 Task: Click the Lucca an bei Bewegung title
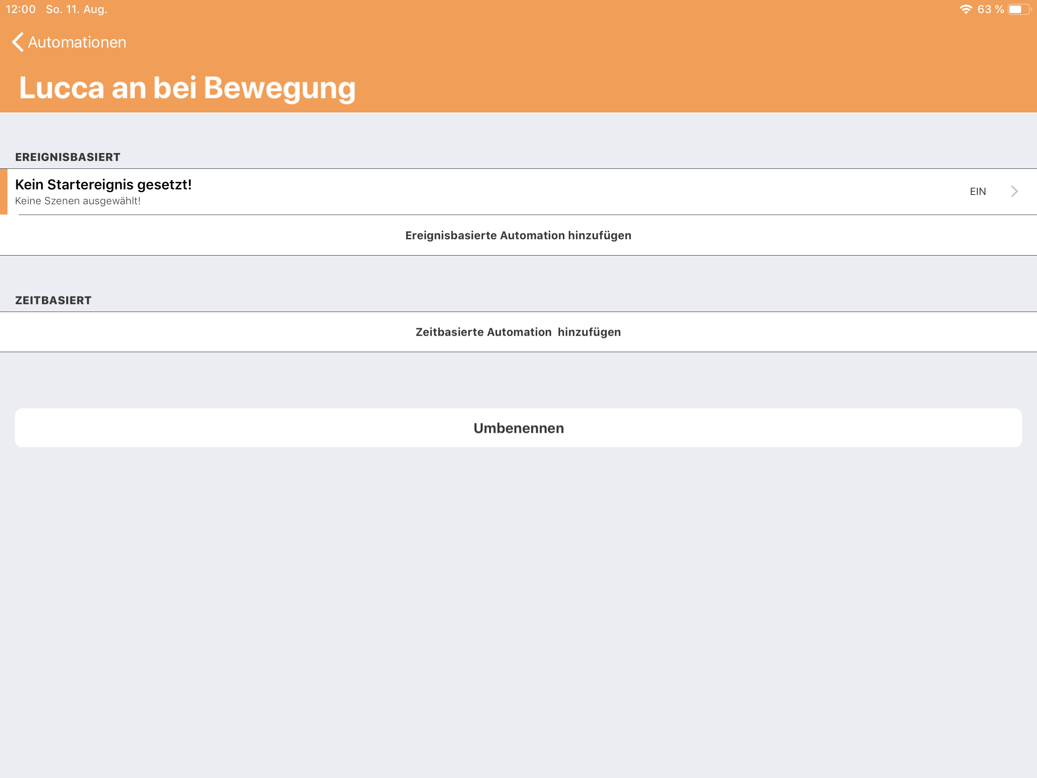(187, 88)
